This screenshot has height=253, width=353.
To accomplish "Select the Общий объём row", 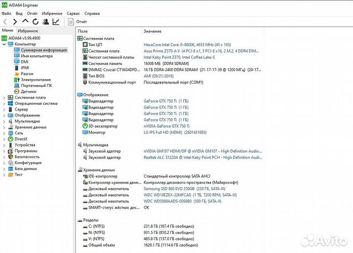I will pos(170,245).
